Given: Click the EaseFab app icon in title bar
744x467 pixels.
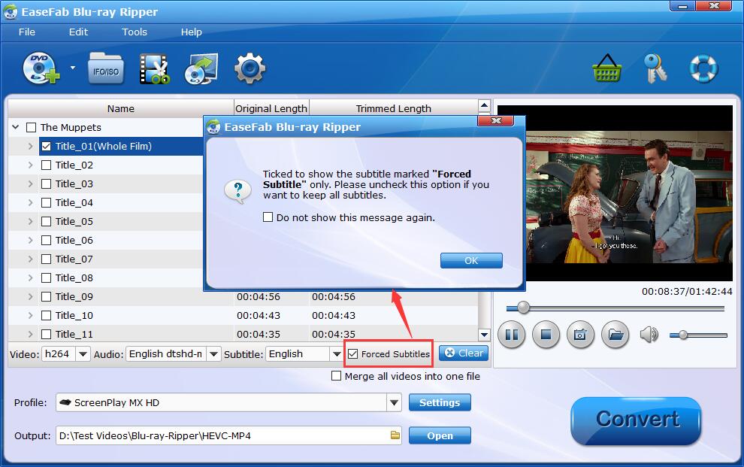Looking at the screenshot, I should pos(10,12).
